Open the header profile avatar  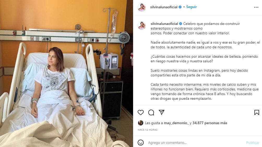click(x=141, y=7)
